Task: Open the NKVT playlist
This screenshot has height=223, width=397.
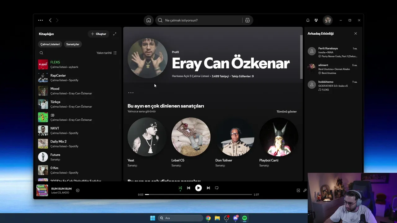Action: [x=78, y=131]
